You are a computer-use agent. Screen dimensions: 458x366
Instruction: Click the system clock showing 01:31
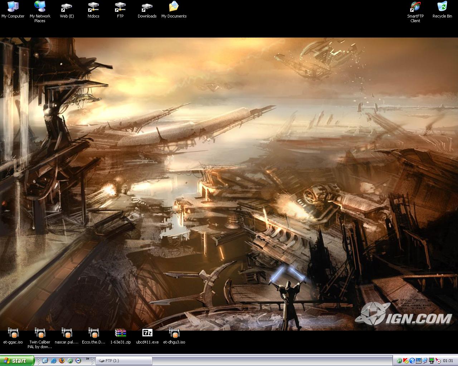pos(448,361)
